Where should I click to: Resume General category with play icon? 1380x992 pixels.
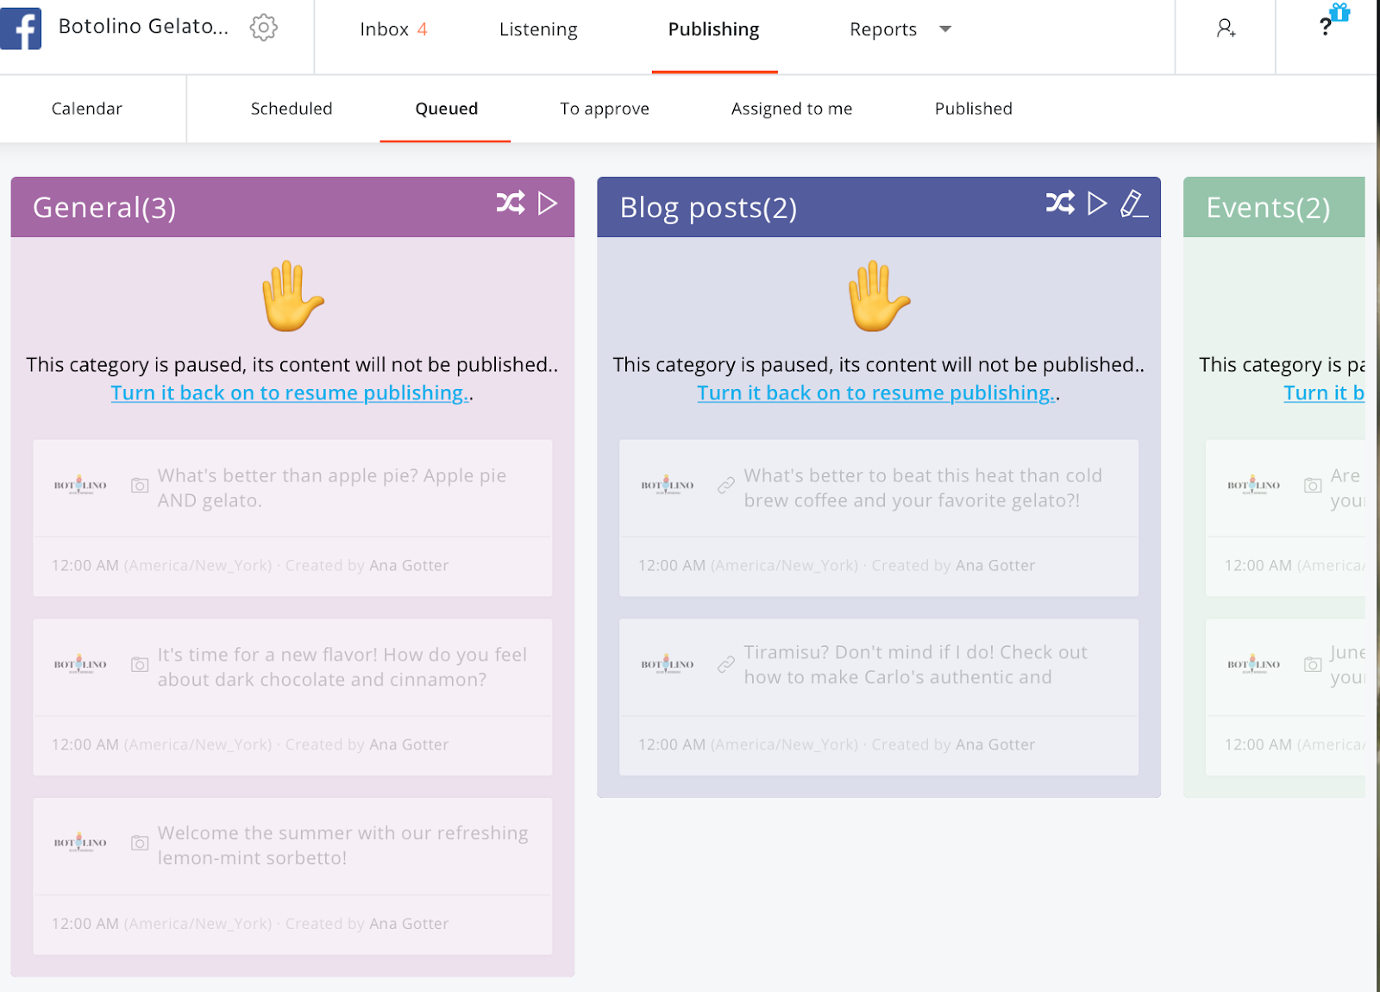(x=548, y=204)
